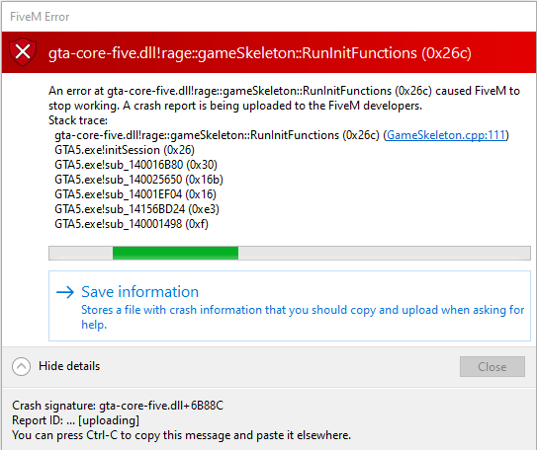Click the Save information command link
Image resolution: width=537 pixels, height=450 pixels.
290,306
